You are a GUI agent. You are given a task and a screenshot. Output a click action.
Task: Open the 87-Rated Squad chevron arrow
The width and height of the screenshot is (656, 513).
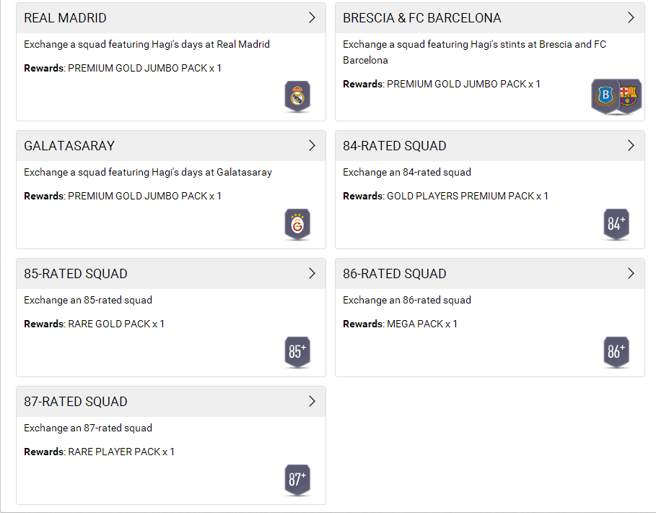coord(312,402)
